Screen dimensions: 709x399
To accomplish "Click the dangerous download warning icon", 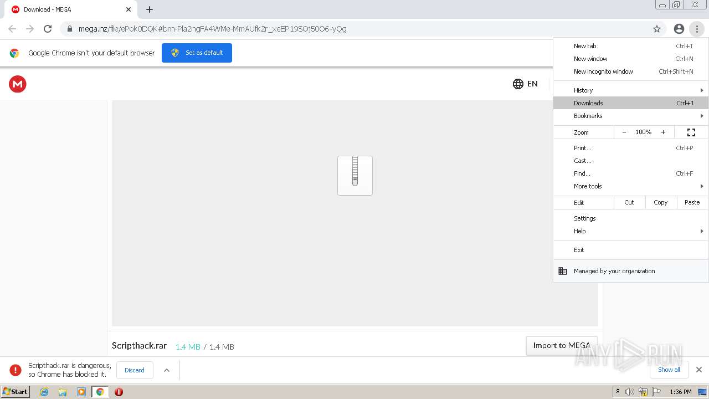I will pos(16,370).
